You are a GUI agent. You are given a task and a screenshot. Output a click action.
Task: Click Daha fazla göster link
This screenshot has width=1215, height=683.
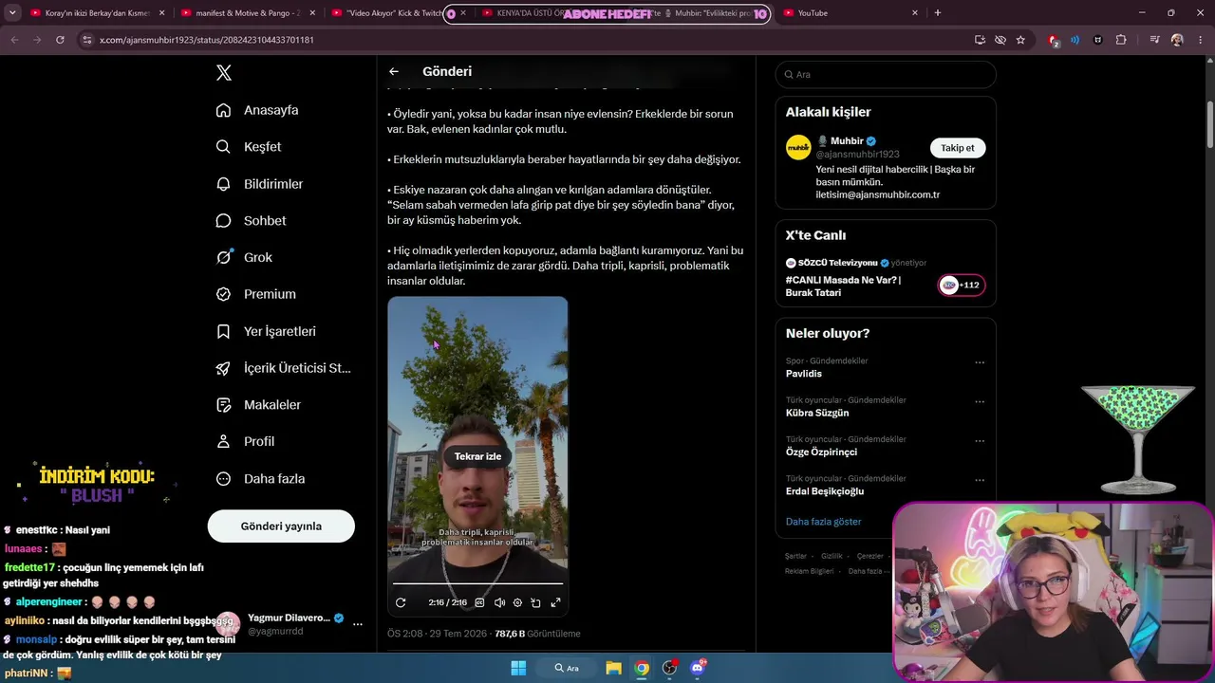tap(824, 522)
